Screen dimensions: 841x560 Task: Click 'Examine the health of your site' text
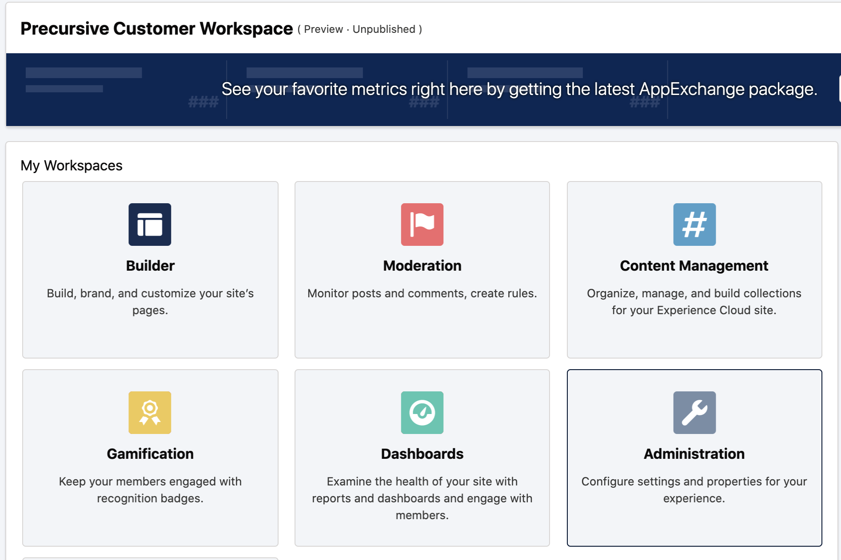tap(422, 498)
